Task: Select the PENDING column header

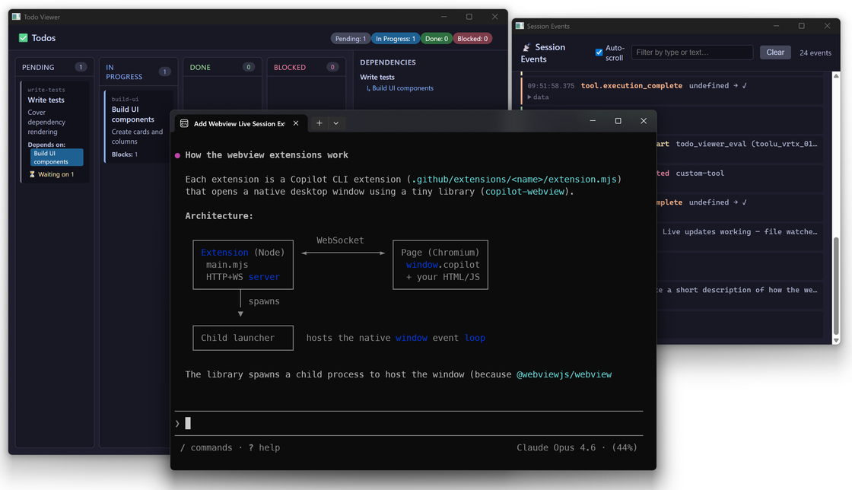Action: coord(54,68)
